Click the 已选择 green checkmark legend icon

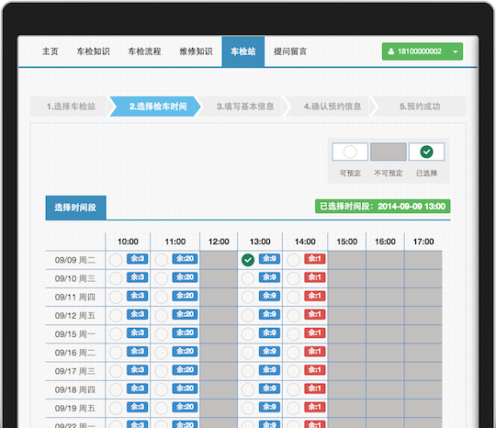click(x=426, y=152)
